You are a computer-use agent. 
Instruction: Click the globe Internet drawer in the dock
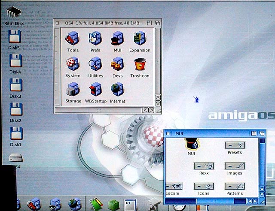click(x=75, y=205)
